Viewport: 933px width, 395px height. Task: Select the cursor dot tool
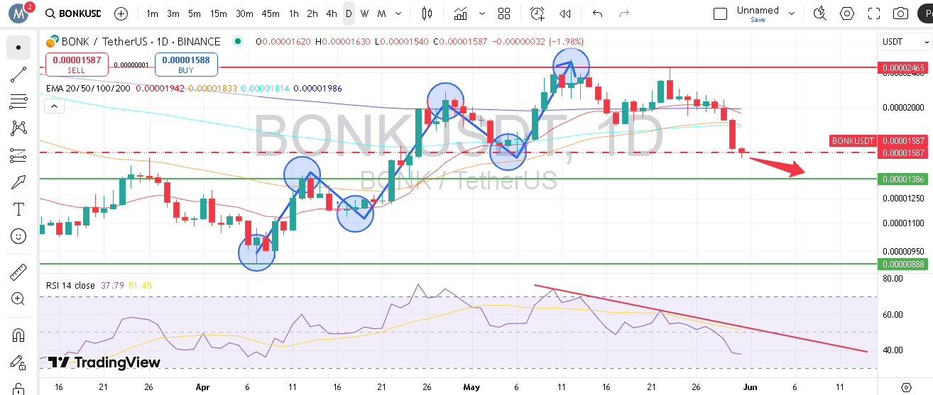click(18, 48)
